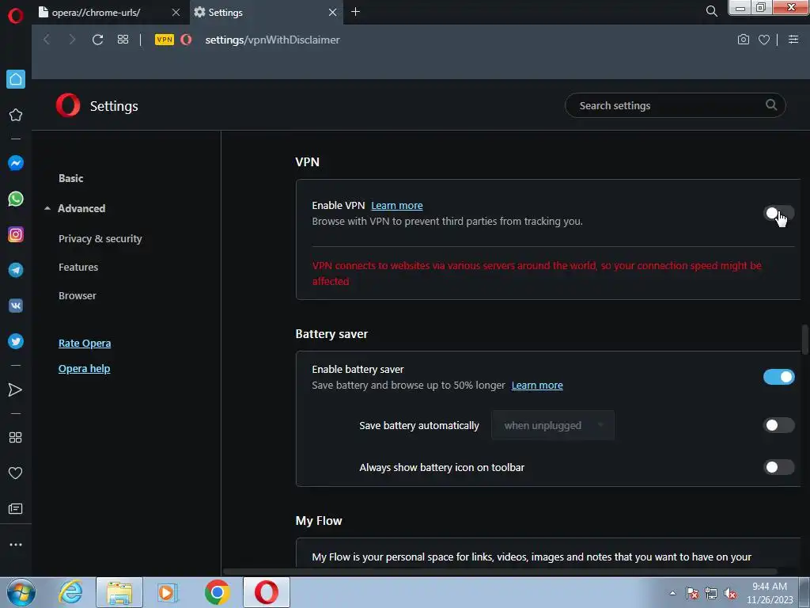The image size is (810, 608).
Task: Open sidebar setup three-dots menu
Action: click(x=16, y=545)
